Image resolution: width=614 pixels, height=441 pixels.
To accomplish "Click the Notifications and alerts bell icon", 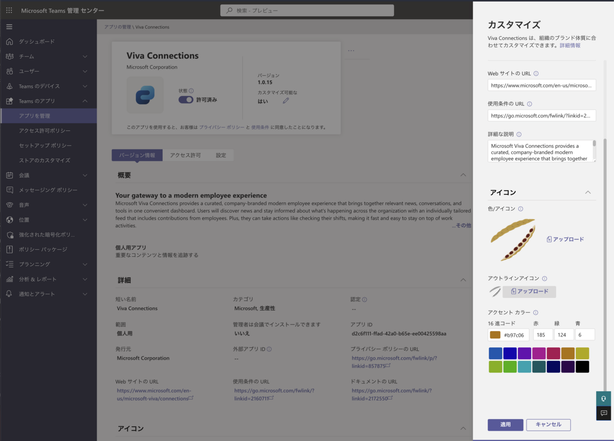I will point(9,294).
